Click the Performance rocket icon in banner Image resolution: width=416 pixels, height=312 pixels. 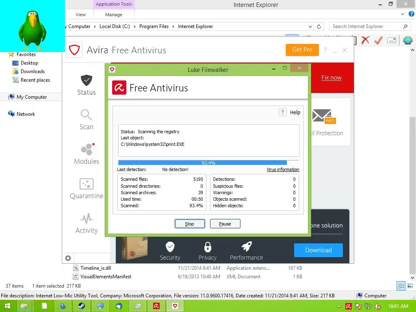coord(247,247)
